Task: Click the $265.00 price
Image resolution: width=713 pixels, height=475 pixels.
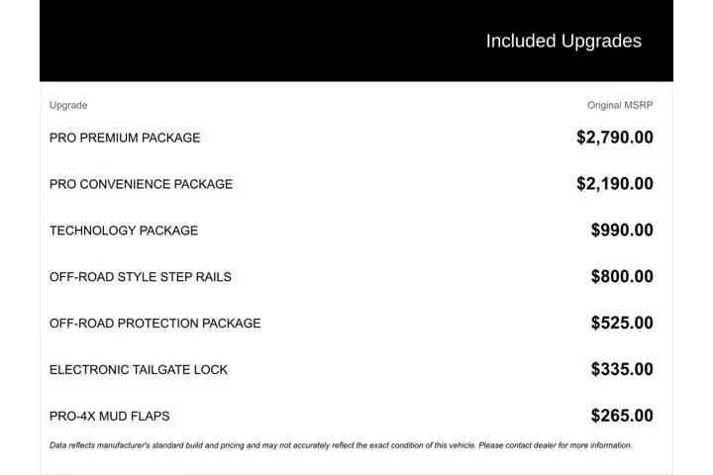Action: coord(622,417)
